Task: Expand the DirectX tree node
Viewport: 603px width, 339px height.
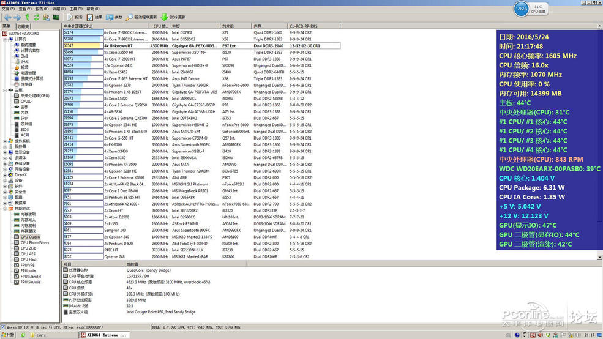Action: [5, 175]
